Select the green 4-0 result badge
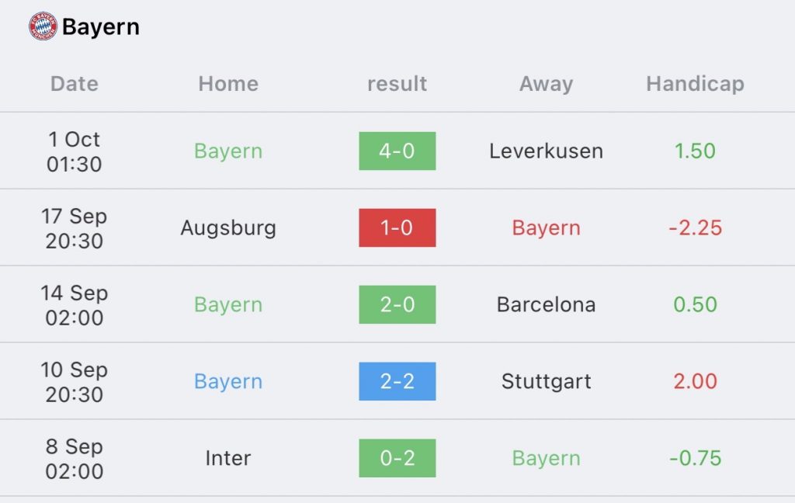 [397, 151]
